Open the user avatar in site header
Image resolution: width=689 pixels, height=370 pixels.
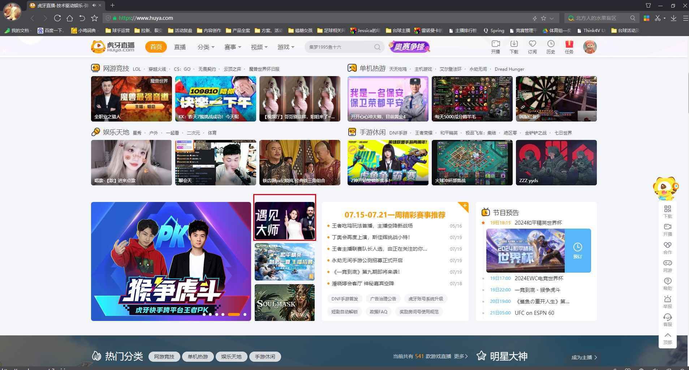pos(590,47)
